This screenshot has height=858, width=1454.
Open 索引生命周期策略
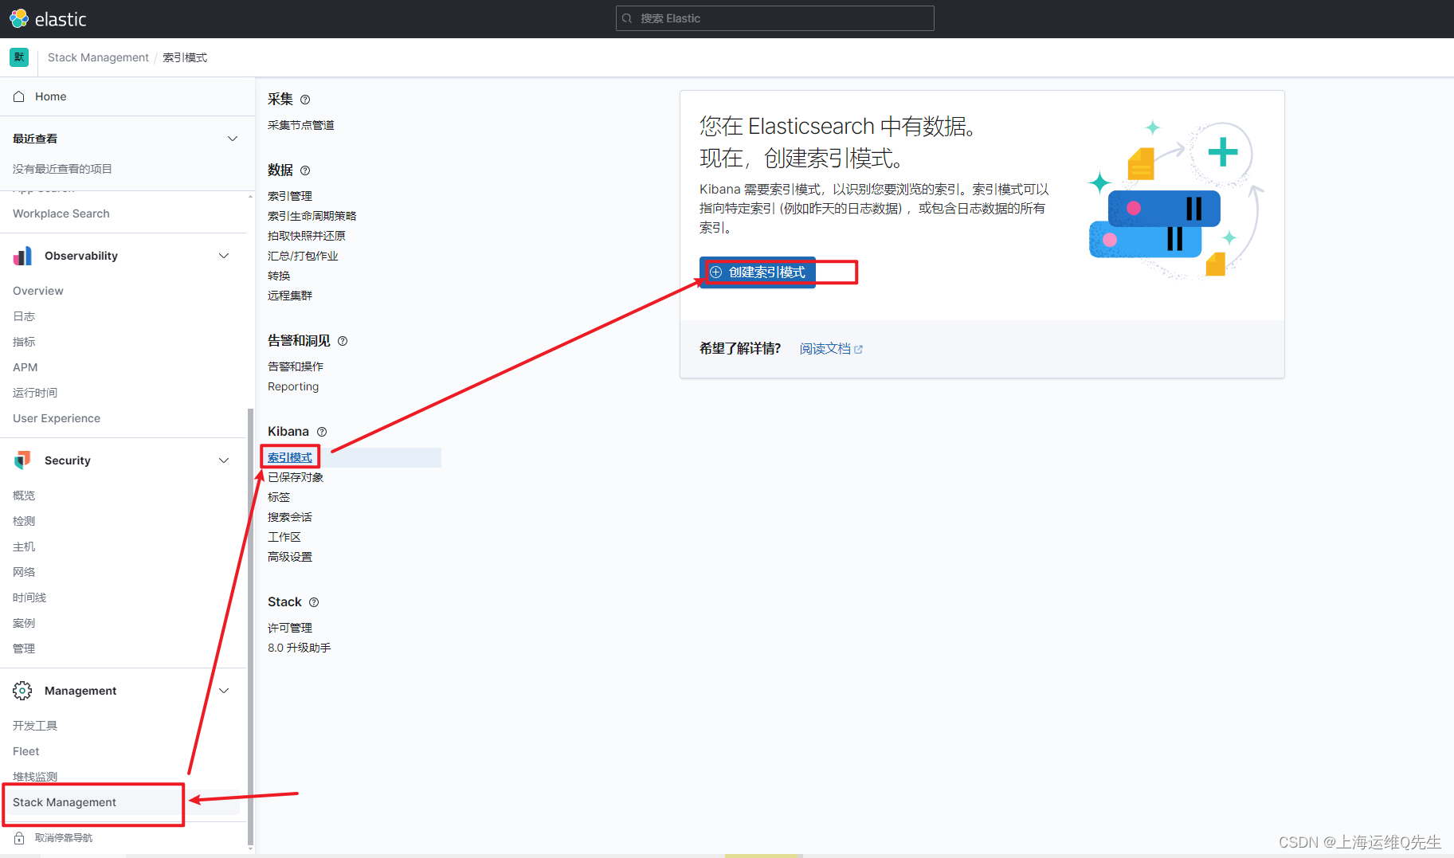point(312,216)
